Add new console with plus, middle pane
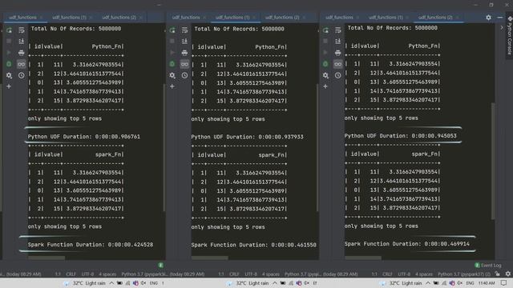The height and width of the screenshot is (288, 513). click(172, 86)
